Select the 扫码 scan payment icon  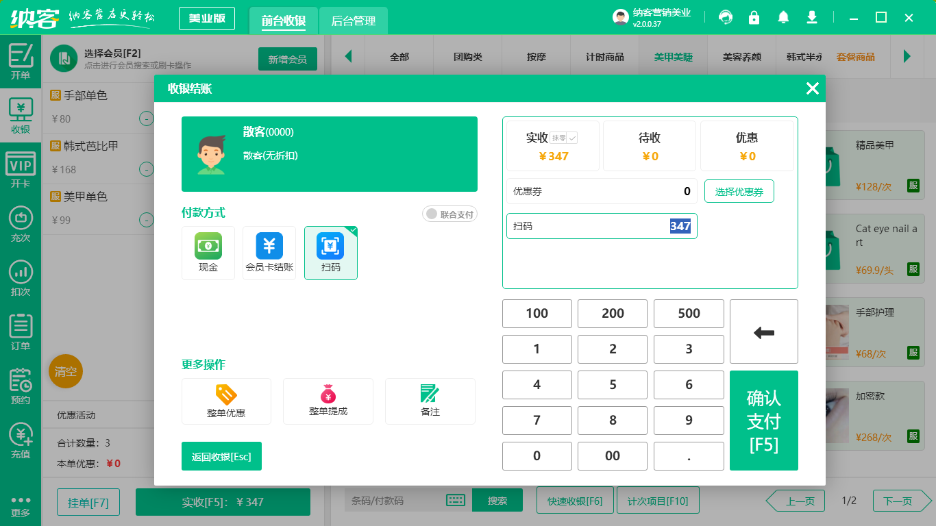tap(331, 252)
